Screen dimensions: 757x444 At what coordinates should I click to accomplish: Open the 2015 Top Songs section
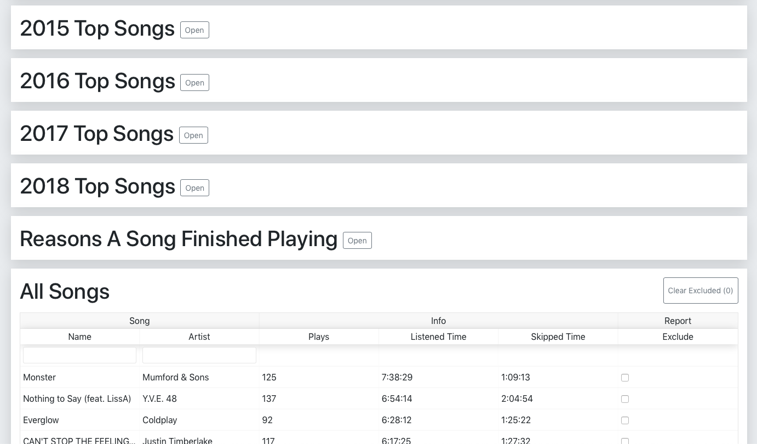[x=194, y=30]
